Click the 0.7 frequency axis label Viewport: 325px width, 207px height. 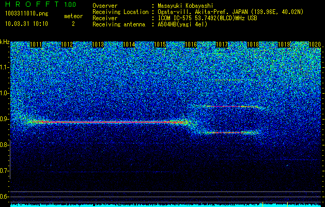point(4,171)
